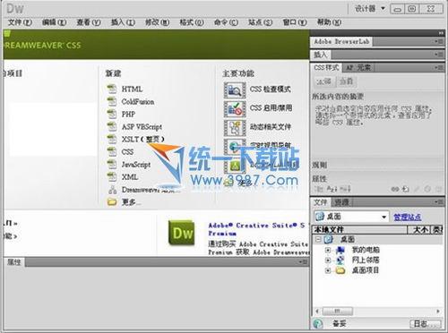Select the CSS样式 tab
The height and width of the screenshot is (333, 448).
click(326, 68)
